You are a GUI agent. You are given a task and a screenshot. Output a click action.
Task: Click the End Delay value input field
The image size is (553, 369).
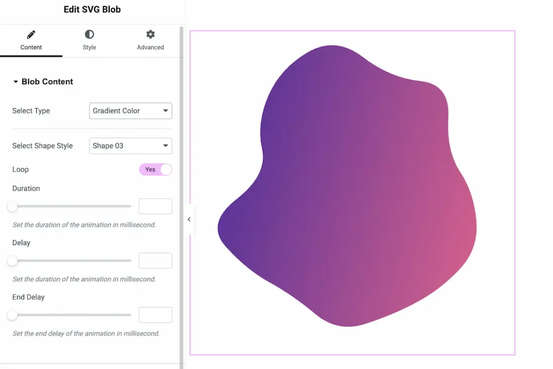click(155, 315)
